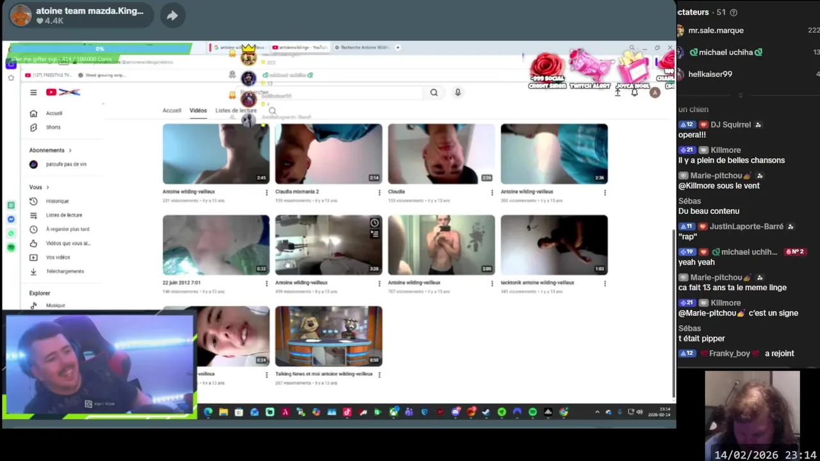This screenshot has width=820, height=461.
Task: Open Steam from the taskbar
Action: pos(486,412)
